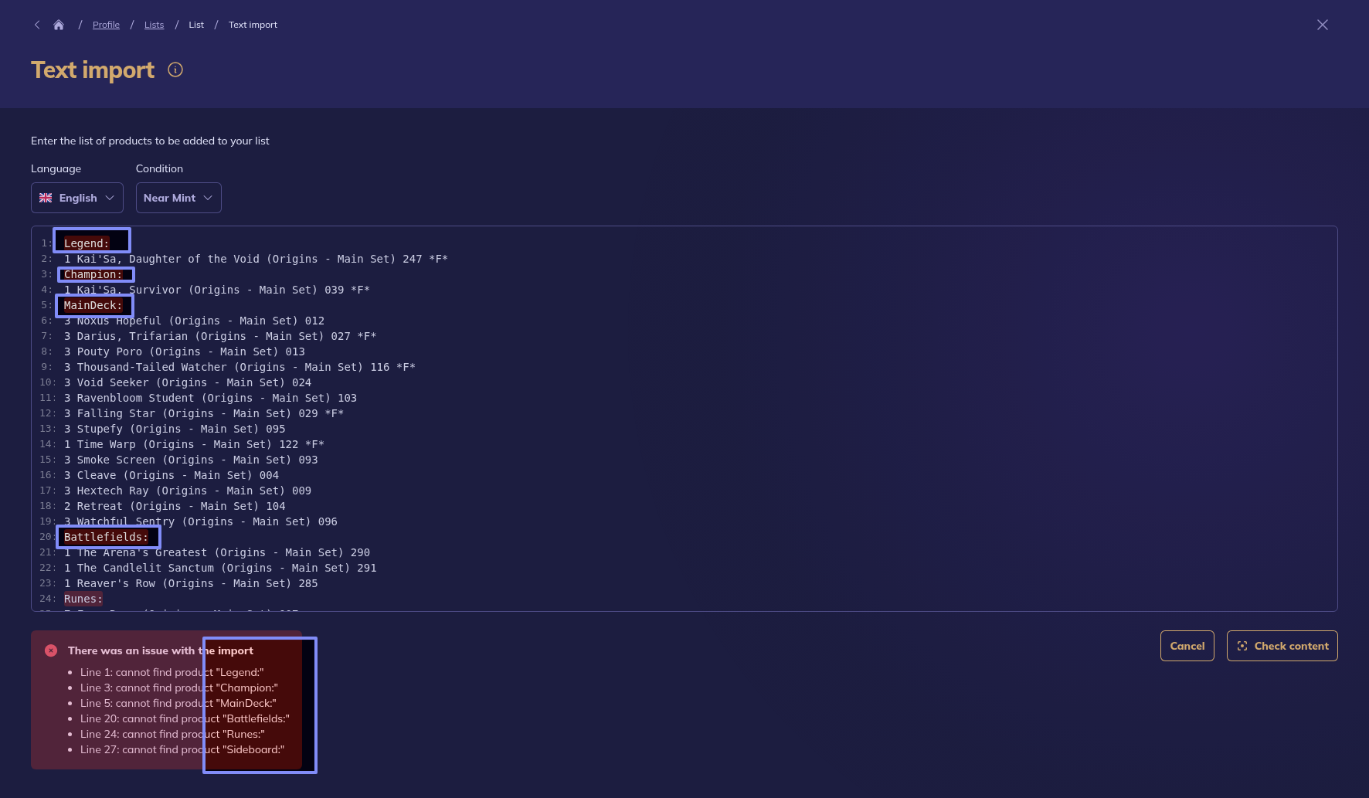Click the highlighted Legend: line in editor

[x=87, y=243]
